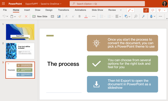Click the Present slideshow icon

tap(159, 10)
